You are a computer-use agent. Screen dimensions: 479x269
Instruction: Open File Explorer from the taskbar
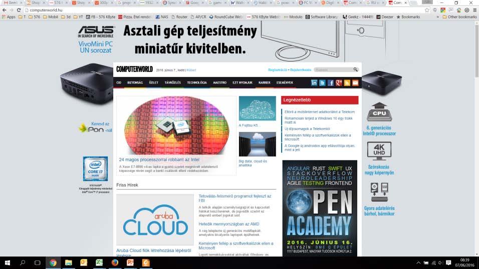pyautogui.click(x=69, y=262)
